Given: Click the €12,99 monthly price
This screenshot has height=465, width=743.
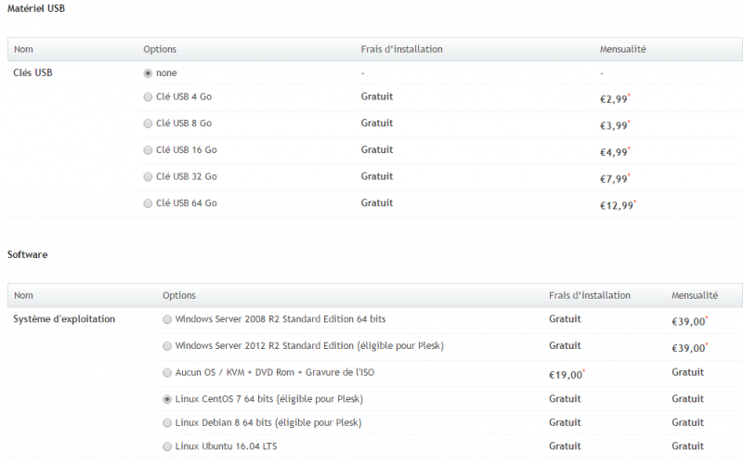Looking at the screenshot, I should click(x=617, y=205).
